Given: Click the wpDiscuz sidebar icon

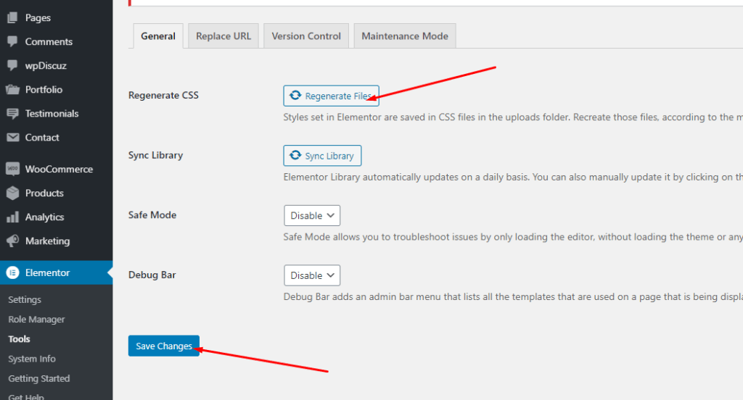Looking at the screenshot, I should [12, 65].
